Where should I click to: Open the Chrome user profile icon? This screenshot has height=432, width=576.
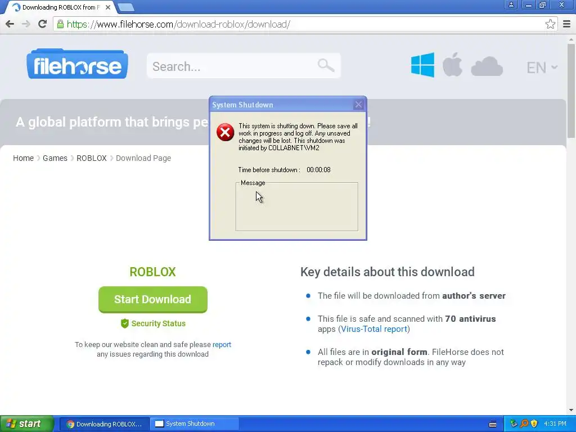(x=511, y=4)
